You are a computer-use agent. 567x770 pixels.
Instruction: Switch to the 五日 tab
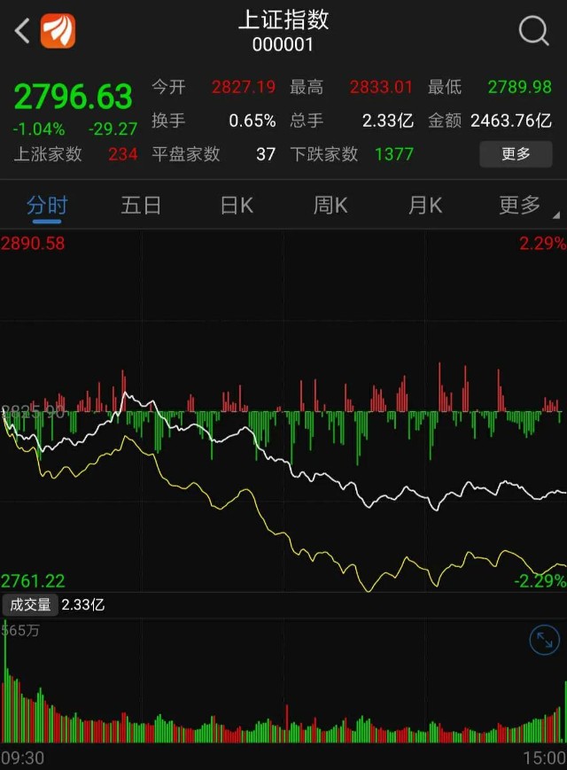(x=141, y=206)
